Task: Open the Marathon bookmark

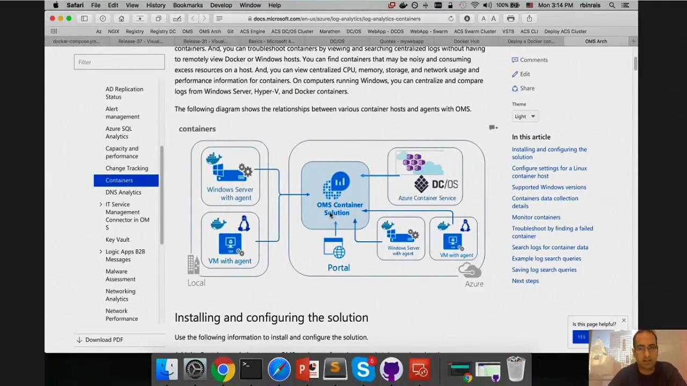Action: [330, 31]
